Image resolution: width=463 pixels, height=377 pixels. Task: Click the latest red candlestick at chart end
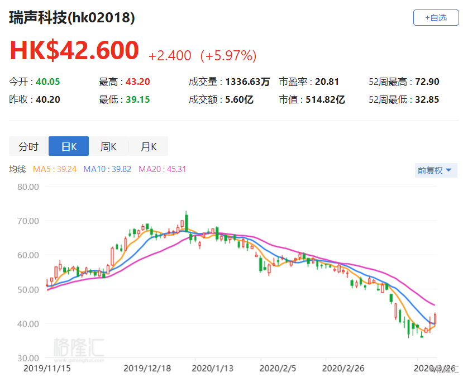435,319
